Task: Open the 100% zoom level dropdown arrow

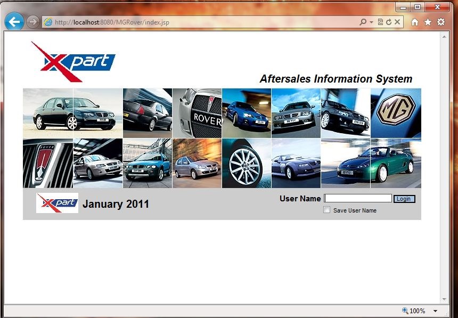Action: [435, 311]
